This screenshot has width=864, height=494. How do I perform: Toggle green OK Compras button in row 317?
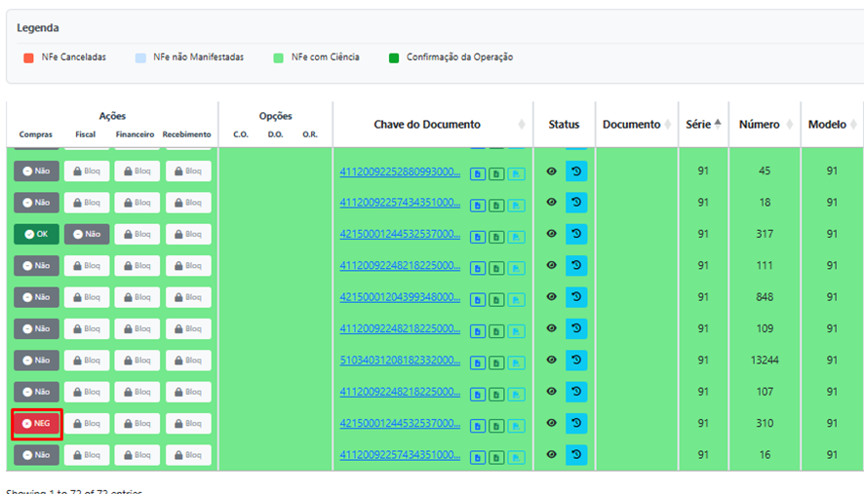click(x=36, y=234)
